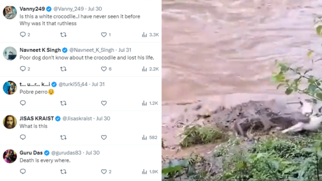Open view count on Guru Das's tweet

pyautogui.click(x=150, y=172)
